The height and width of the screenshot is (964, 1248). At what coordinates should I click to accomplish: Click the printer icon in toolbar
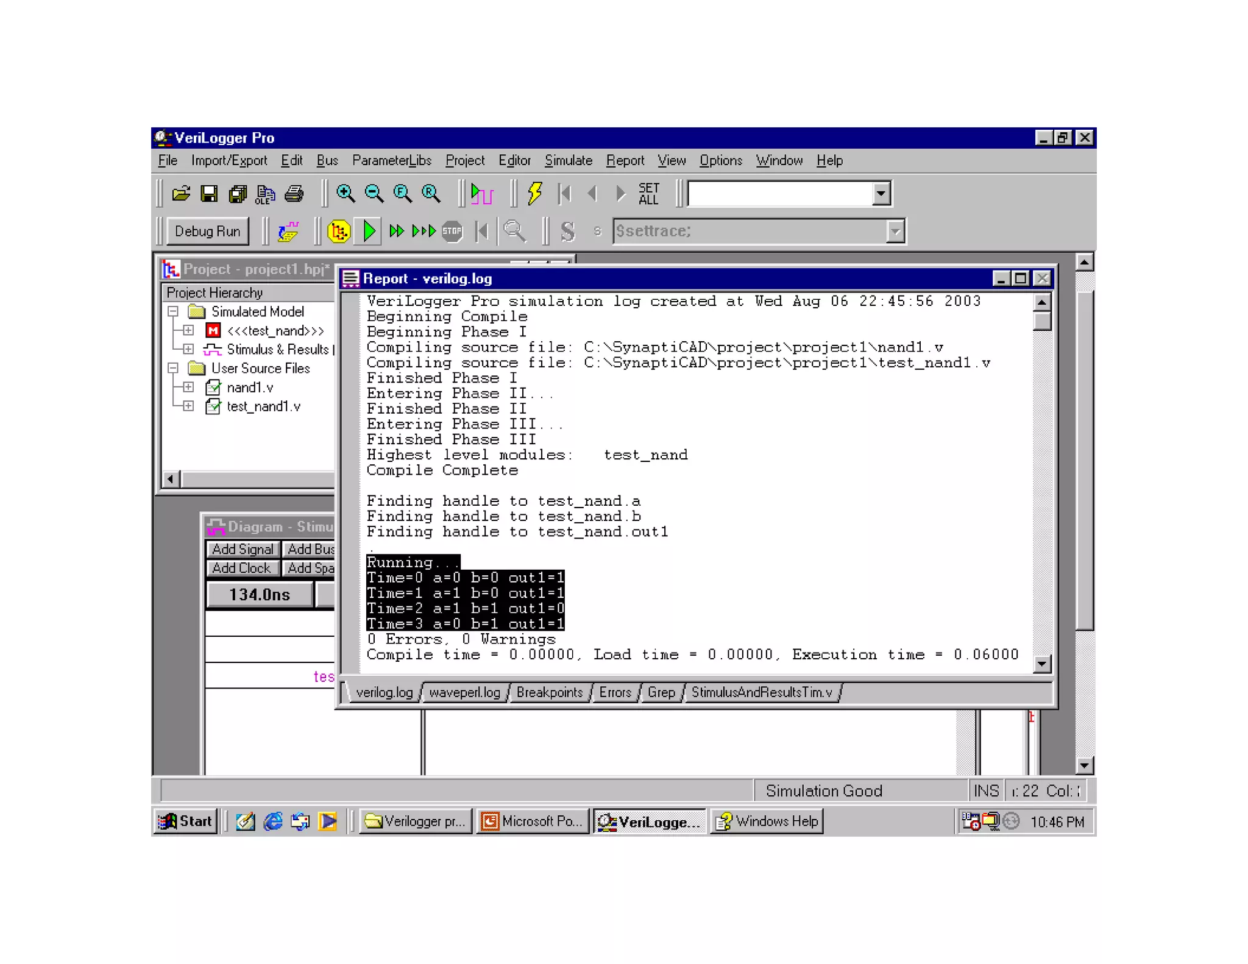coord(294,194)
